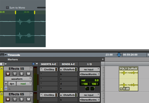Click the blue playhead arrow in the timecode ruler
The image size is (149, 103).
coord(119,55)
